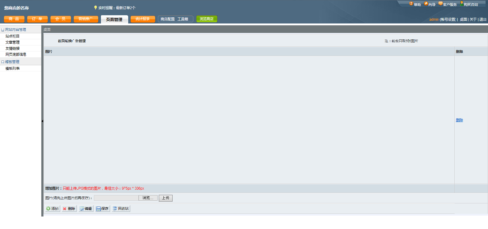
Task: Click the red X 删除 toolbar button
Action: (69, 209)
